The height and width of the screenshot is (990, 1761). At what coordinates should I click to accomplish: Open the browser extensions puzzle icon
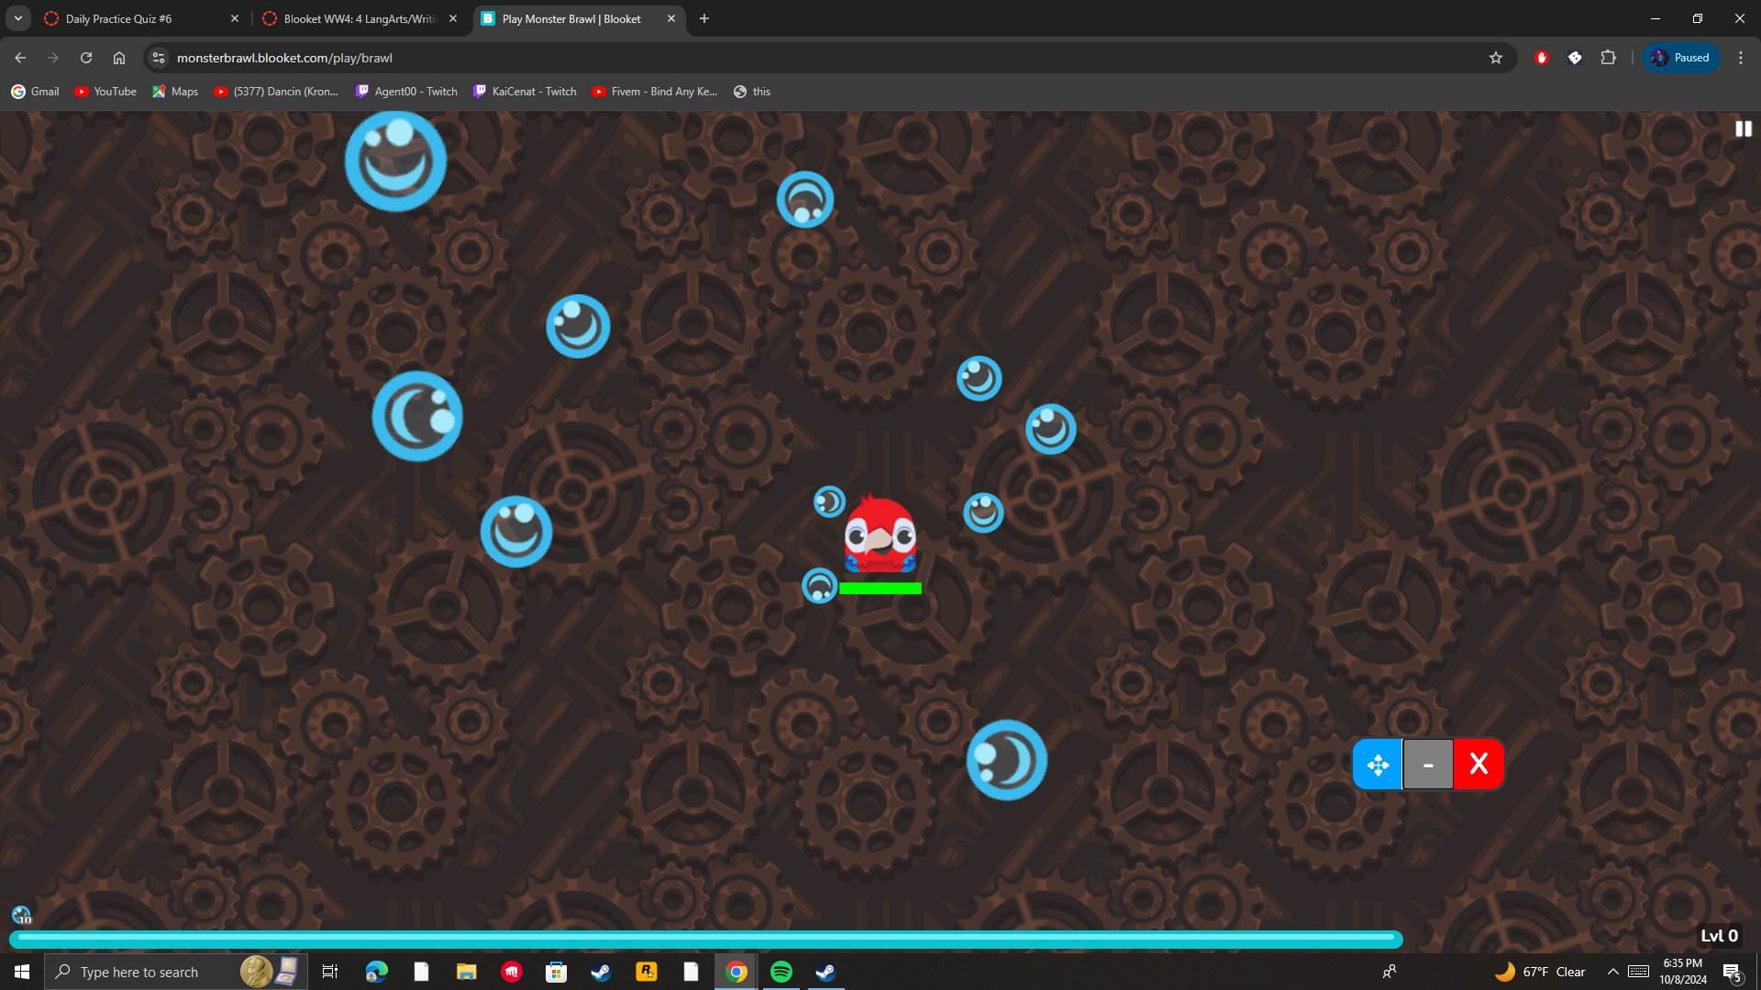click(1608, 58)
